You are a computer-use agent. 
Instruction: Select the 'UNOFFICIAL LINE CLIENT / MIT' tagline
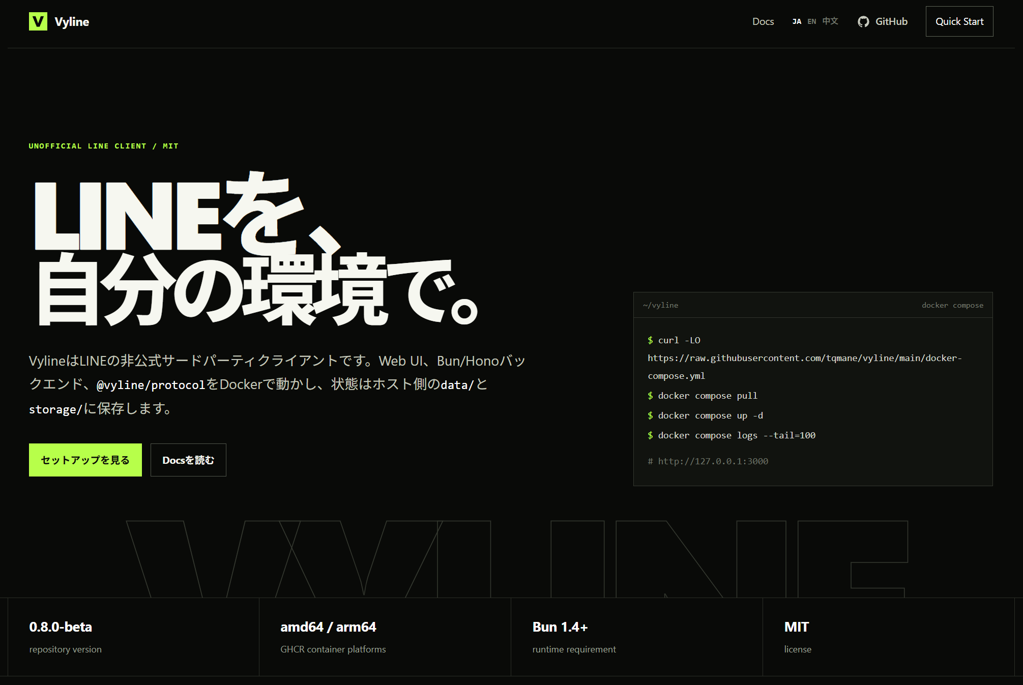tap(104, 146)
